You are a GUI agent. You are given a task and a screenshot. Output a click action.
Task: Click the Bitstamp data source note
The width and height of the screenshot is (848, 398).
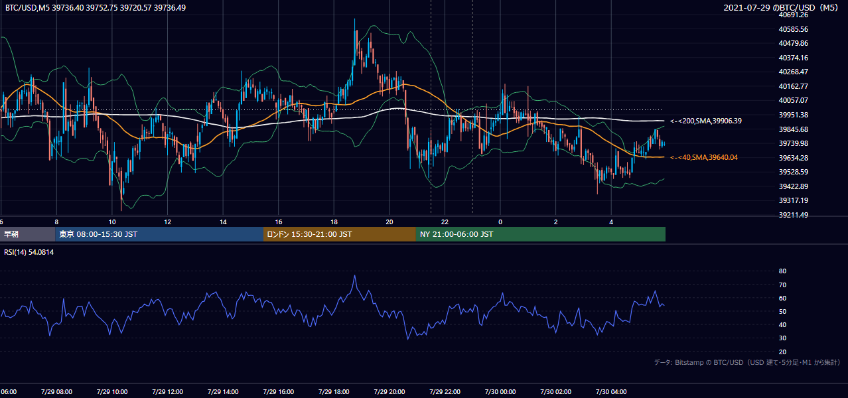[747, 363]
